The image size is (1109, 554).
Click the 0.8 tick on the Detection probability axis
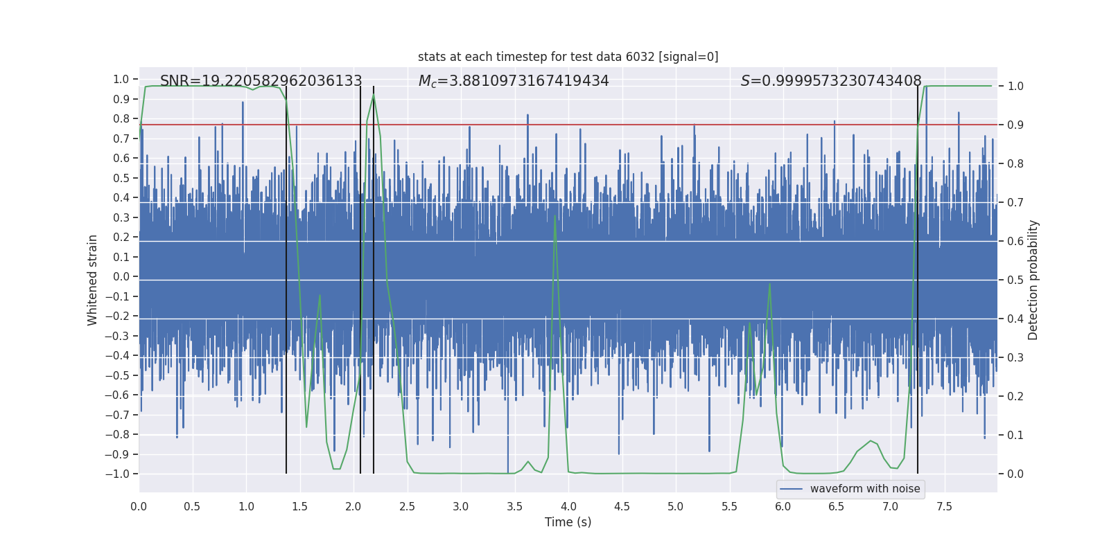pos(1015,163)
